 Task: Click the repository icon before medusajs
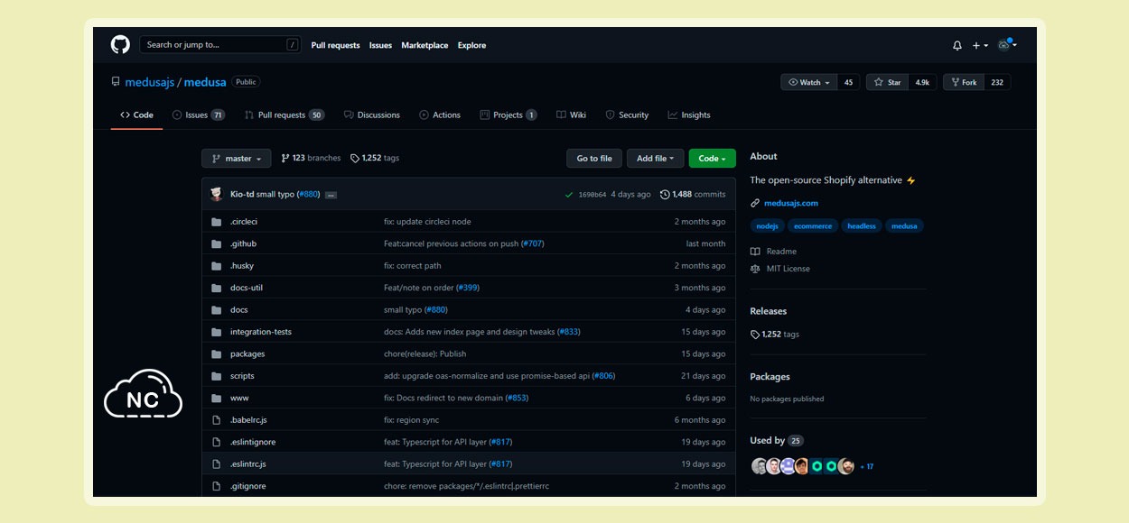pyautogui.click(x=116, y=82)
